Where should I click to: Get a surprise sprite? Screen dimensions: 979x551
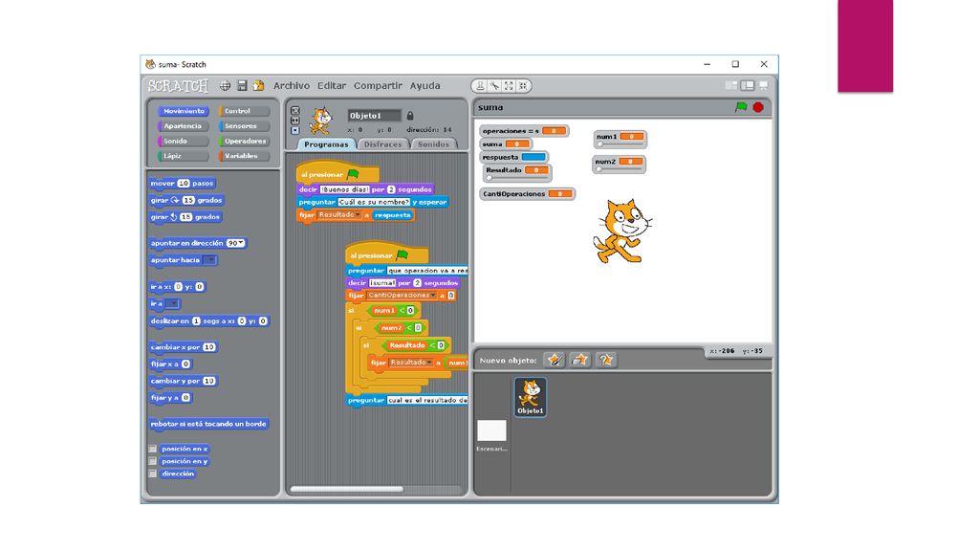(x=605, y=360)
